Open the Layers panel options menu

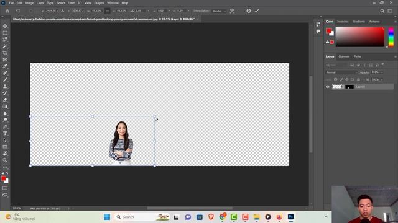pyautogui.click(x=395, y=56)
